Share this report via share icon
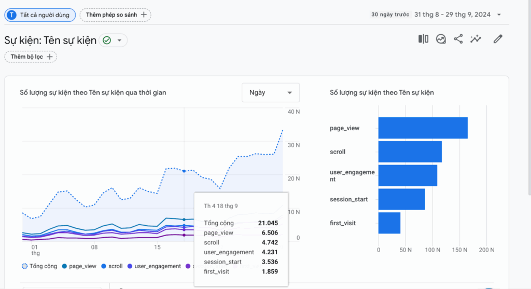This screenshot has width=531, height=289. 458,39
